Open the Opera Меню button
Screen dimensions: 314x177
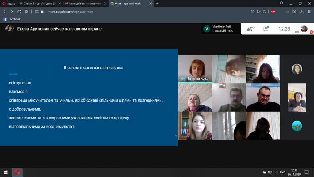pyautogui.click(x=9, y=4)
